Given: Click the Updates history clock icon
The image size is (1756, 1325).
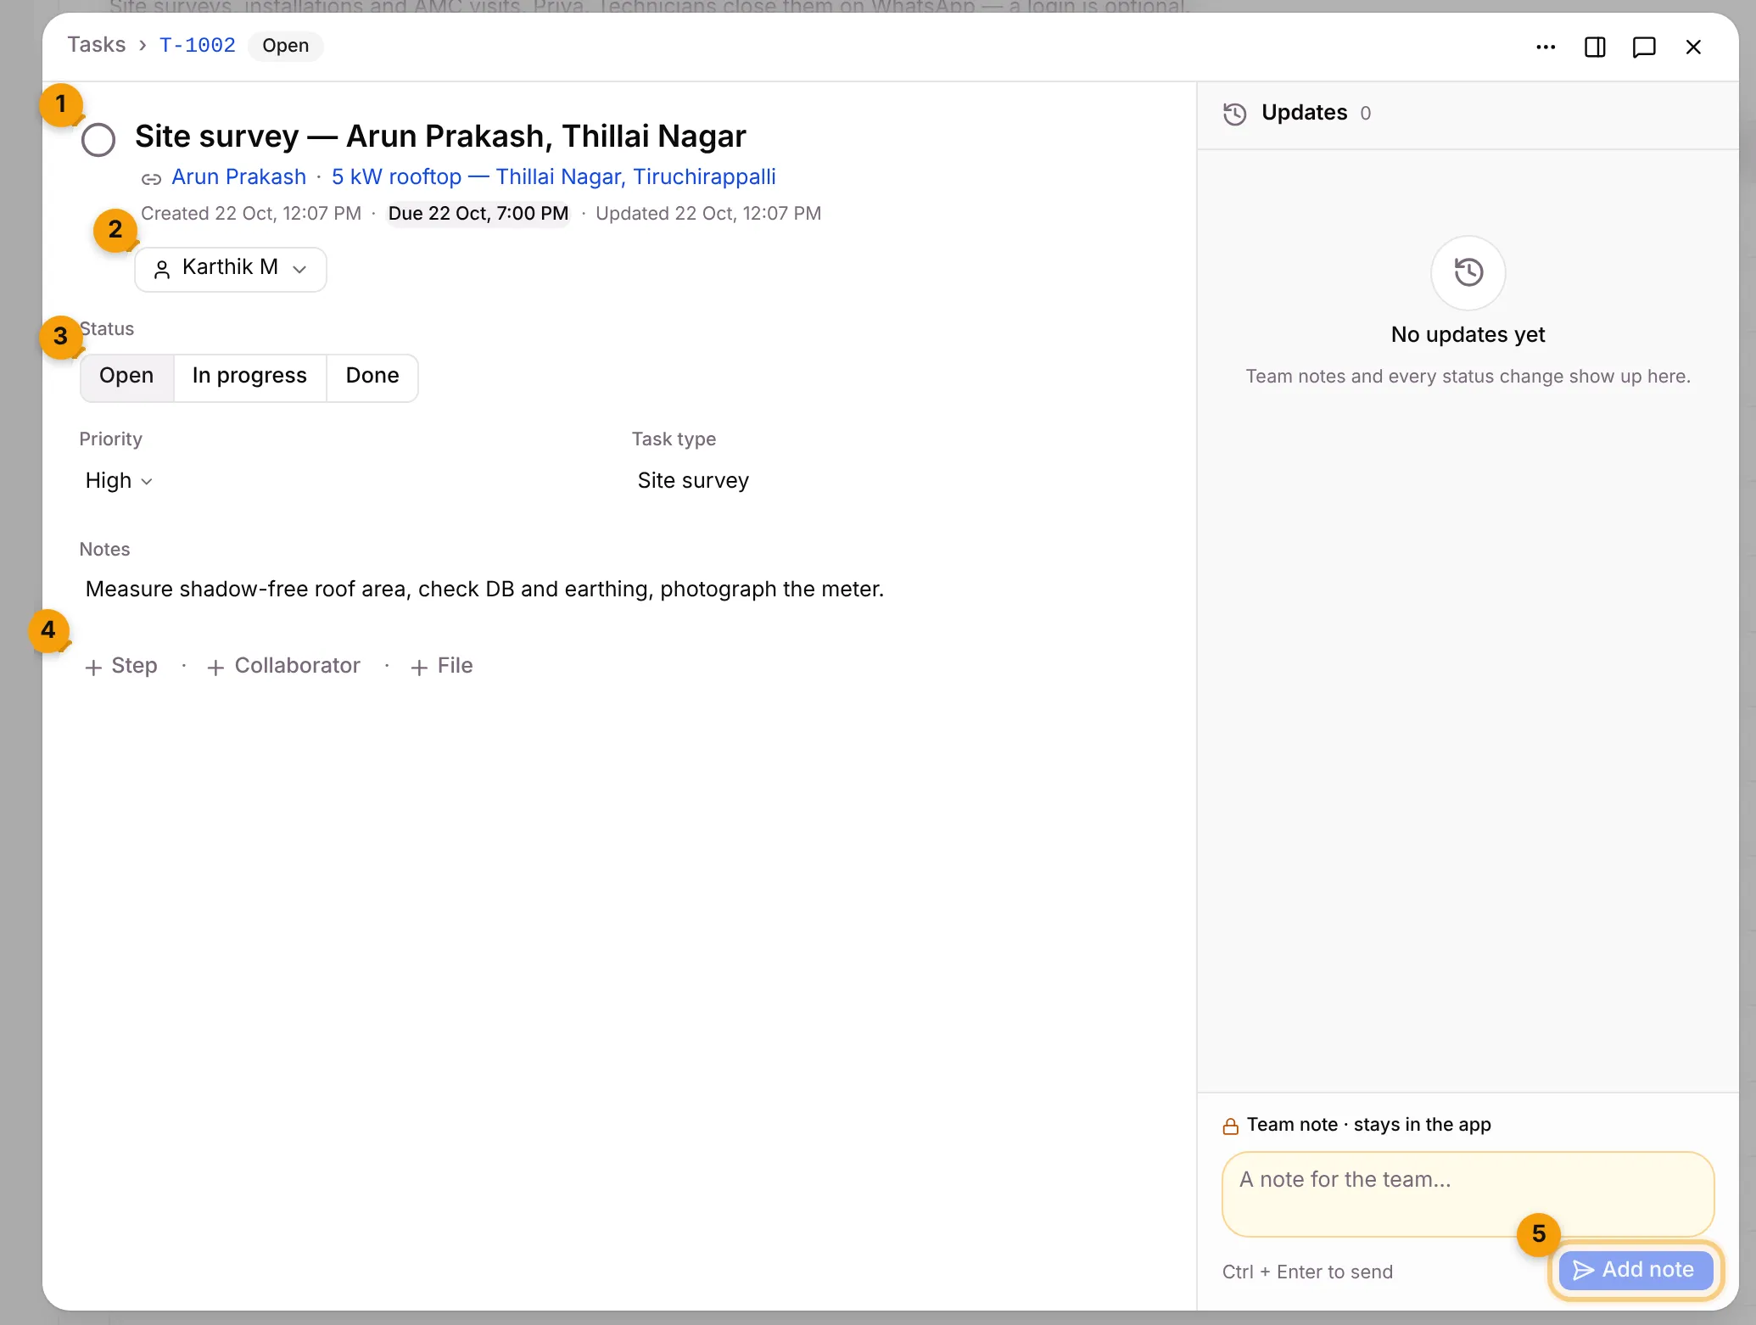Looking at the screenshot, I should 1235,114.
